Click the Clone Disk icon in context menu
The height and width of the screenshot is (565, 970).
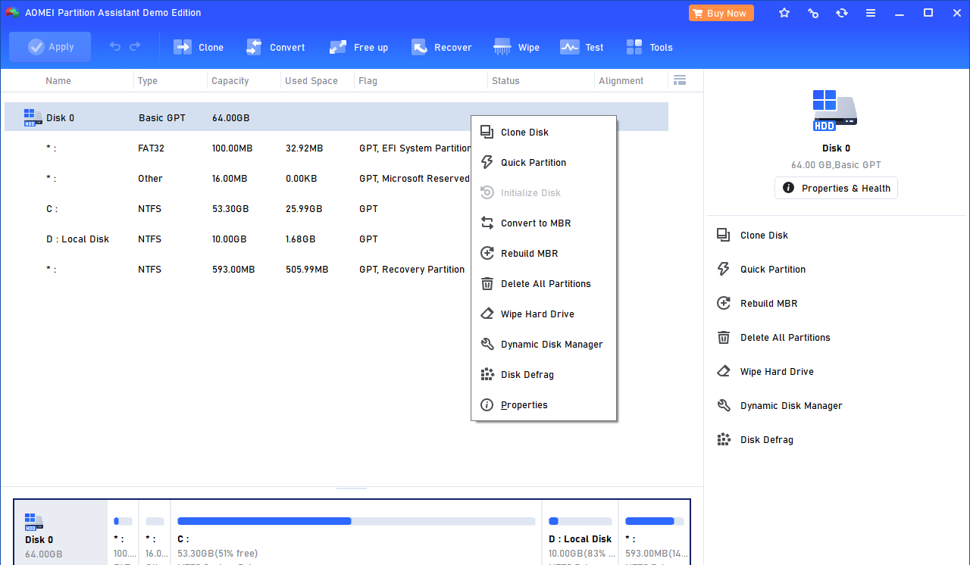coord(487,132)
